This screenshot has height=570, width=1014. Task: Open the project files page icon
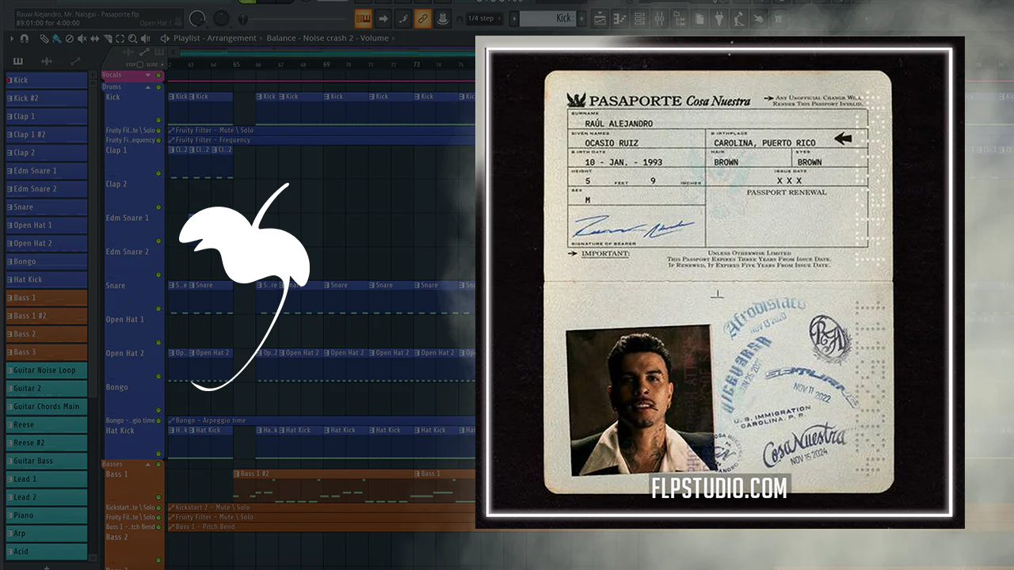700,18
